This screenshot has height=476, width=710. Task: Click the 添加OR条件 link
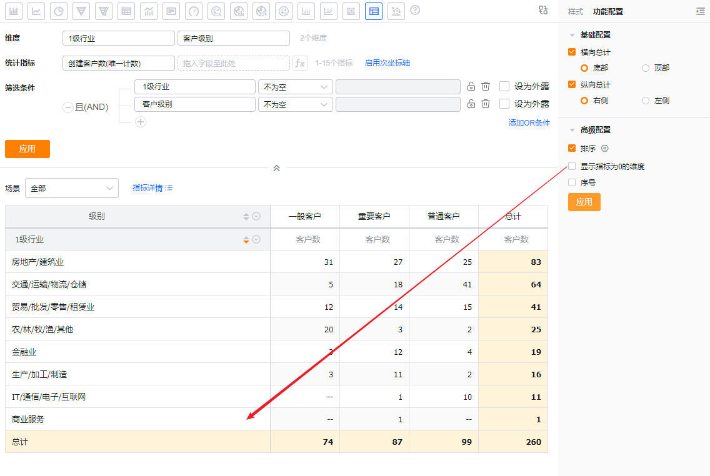pyautogui.click(x=529, y=123)
